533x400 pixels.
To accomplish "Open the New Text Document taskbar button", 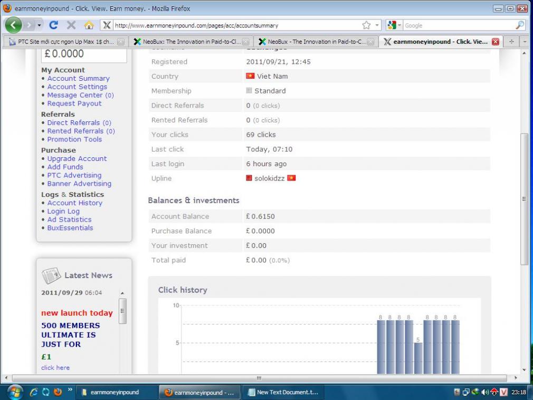I will (283, 392).
